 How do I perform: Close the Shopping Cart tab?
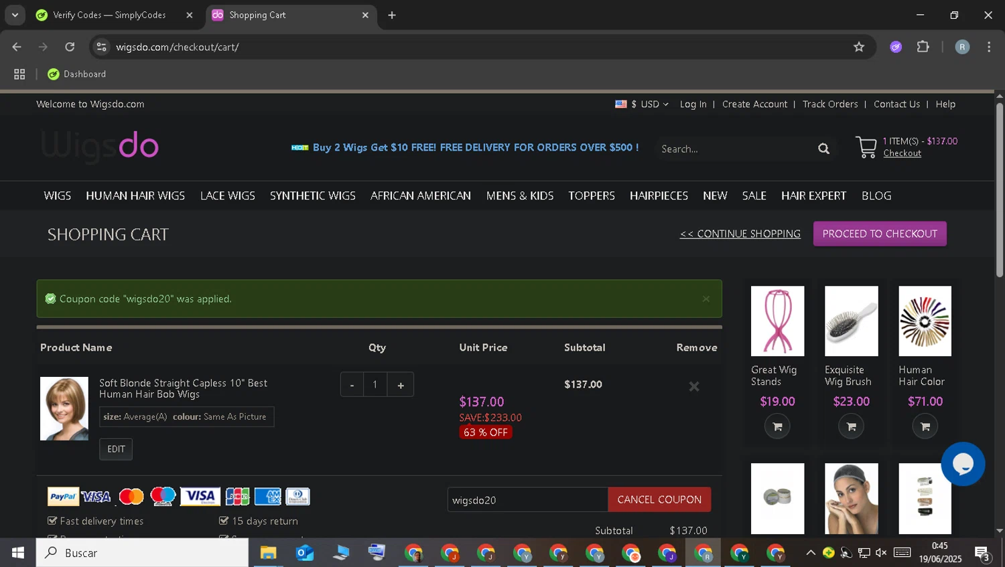pos(365,15)
